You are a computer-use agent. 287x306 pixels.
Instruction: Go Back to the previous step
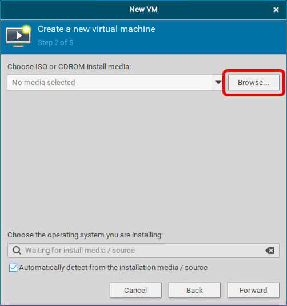coord(194,290)
